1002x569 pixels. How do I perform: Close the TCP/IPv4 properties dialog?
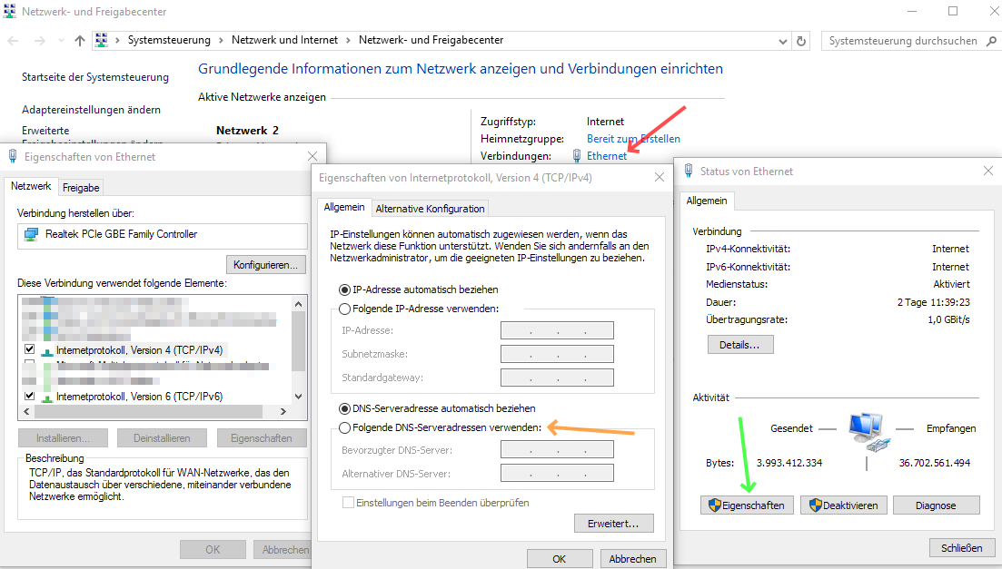tap(660, 178)
